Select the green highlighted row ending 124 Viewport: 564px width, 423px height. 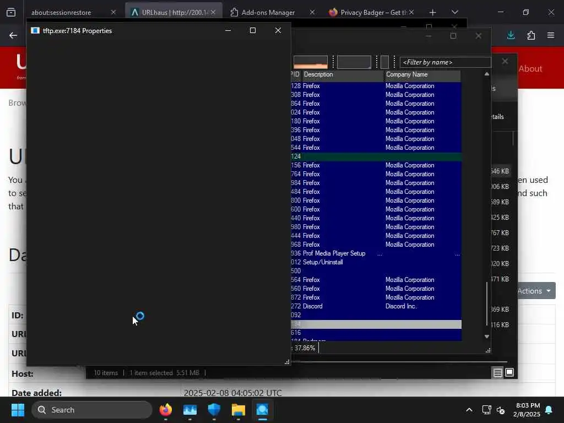(x=376, y=156)
